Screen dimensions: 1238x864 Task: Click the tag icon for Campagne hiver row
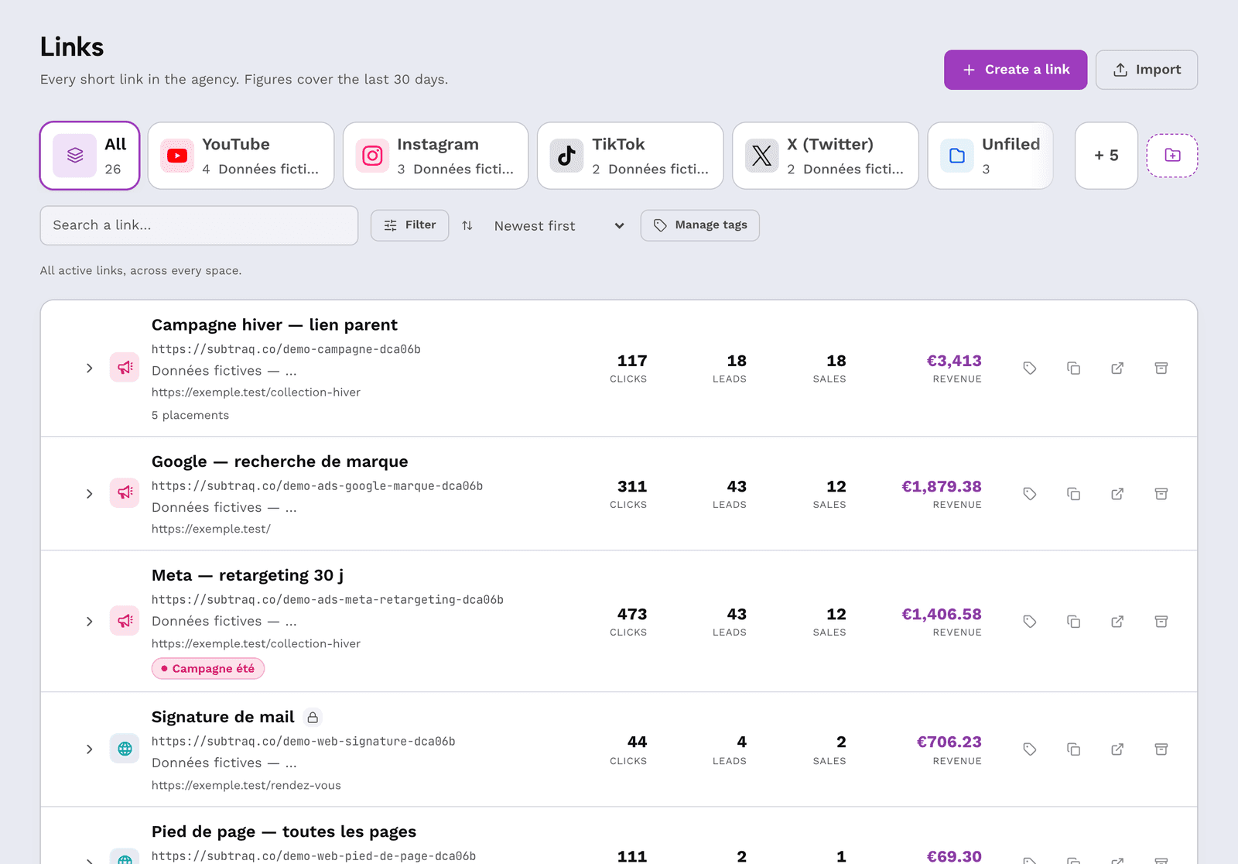(1029, 369)
